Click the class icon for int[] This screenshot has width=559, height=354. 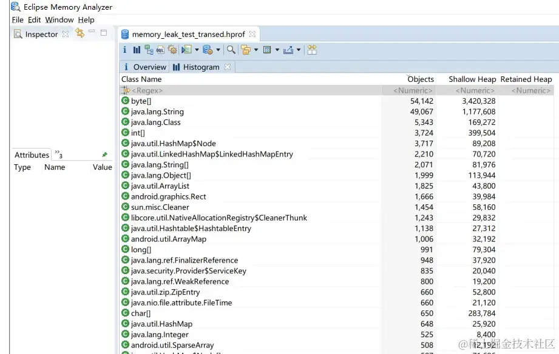coord(125,133)
